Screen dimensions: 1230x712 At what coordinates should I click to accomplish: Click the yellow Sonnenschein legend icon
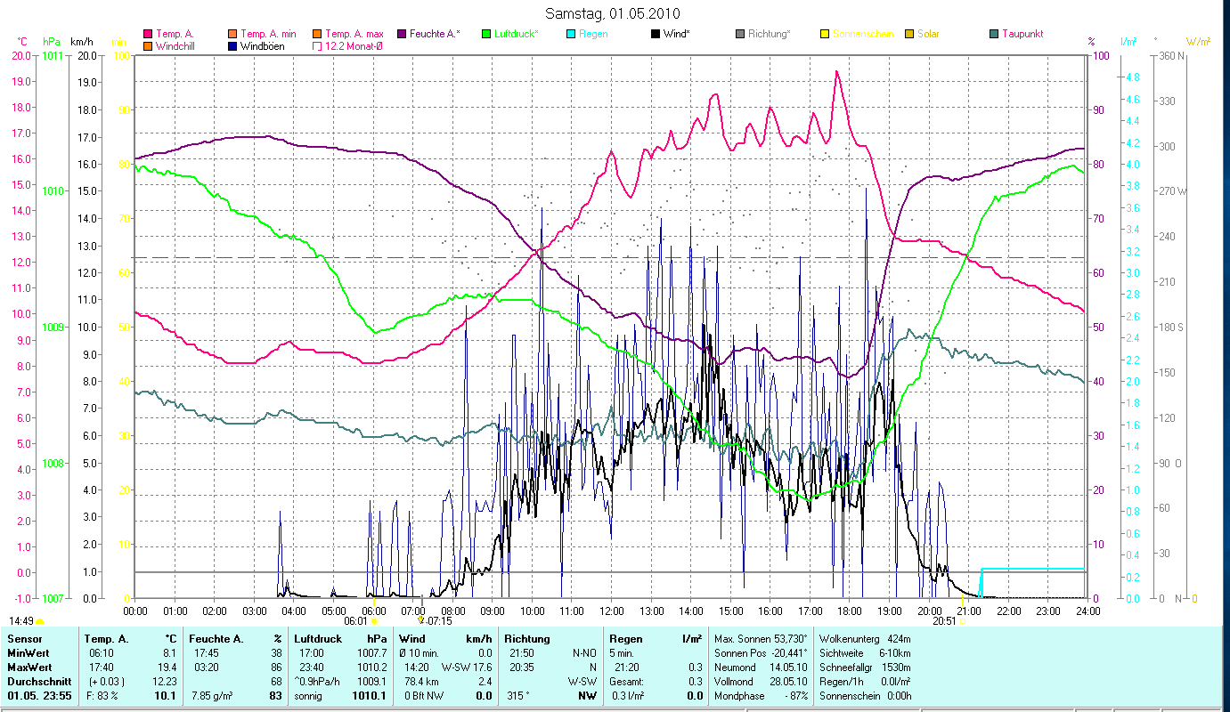pyautogui.click(x=825, y=34)
